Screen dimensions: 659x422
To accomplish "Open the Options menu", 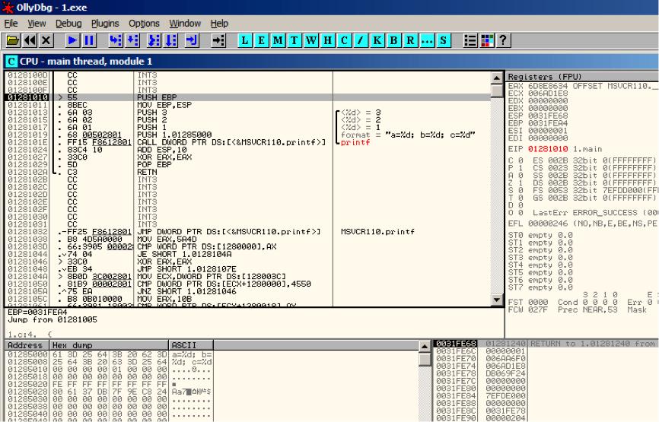I will coord(144,24).
